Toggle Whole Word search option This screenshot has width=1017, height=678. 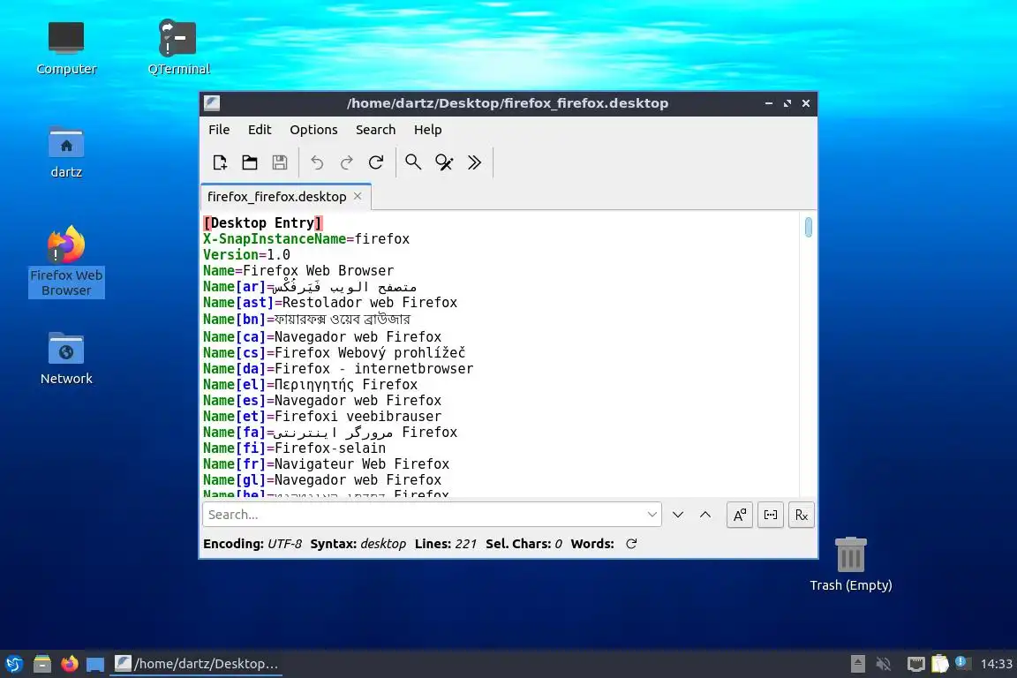[771, 516]
